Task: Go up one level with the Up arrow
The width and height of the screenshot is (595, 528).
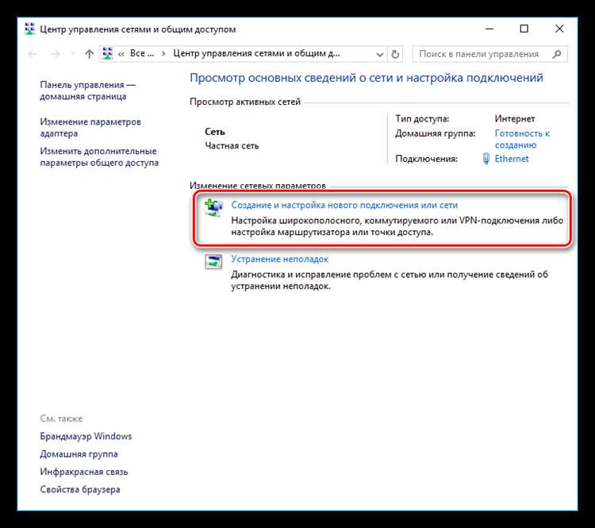Action: [x=89, y=54]
